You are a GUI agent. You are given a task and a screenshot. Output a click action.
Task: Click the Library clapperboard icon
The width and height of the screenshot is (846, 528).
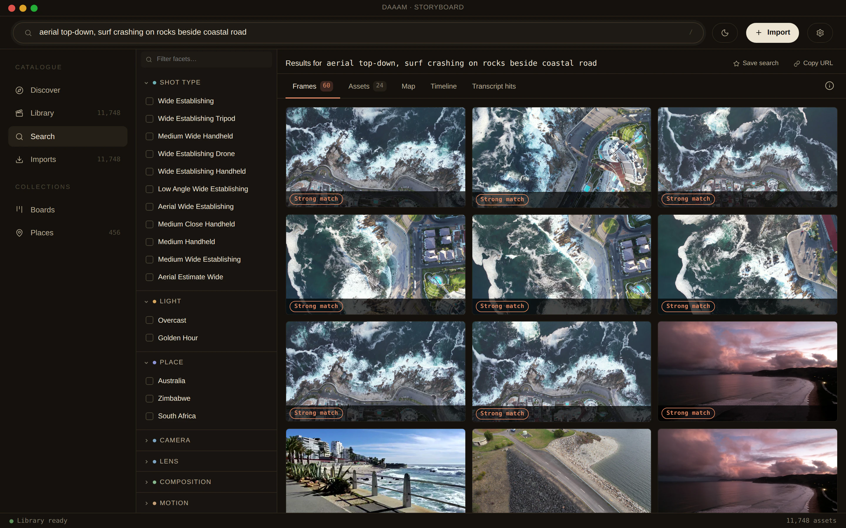19,113
